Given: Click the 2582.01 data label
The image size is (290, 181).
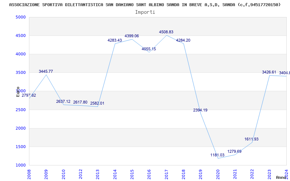Looking at the screenshot, I should tap(97, 103).
